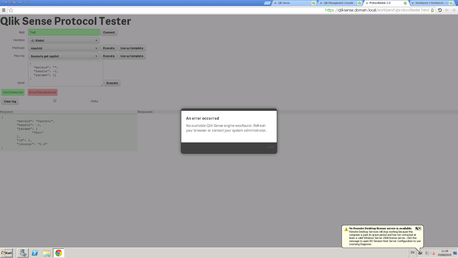Screen dimensions: 458x258
Task: Close the error dialog
Action: (271, 147)
